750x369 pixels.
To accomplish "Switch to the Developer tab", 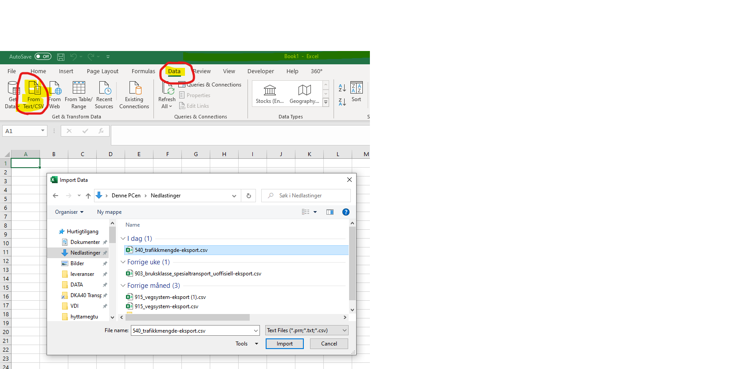I will [261, 71].
